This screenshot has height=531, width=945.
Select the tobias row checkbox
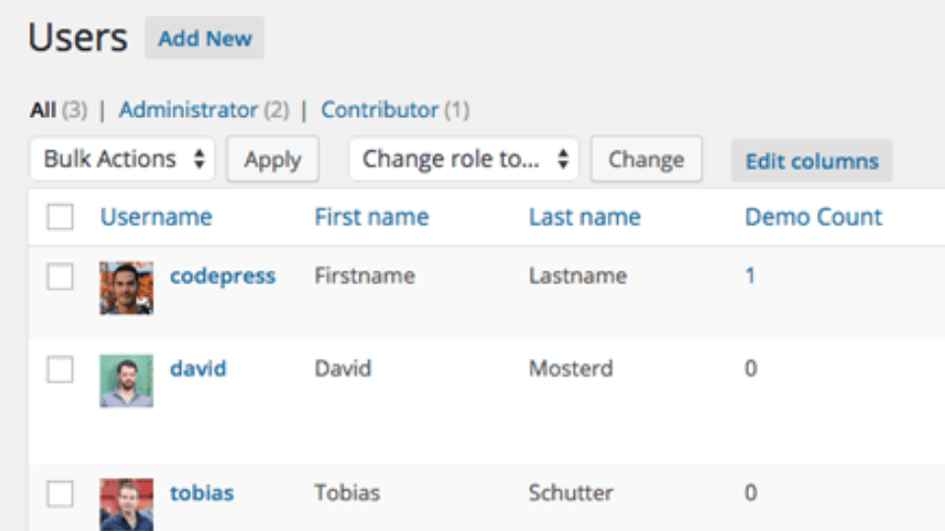tap(60, 493)
